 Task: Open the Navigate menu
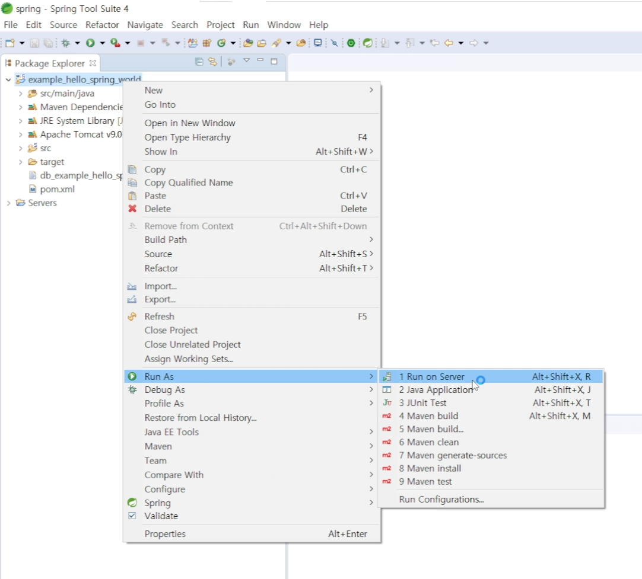tap(145, 25)
